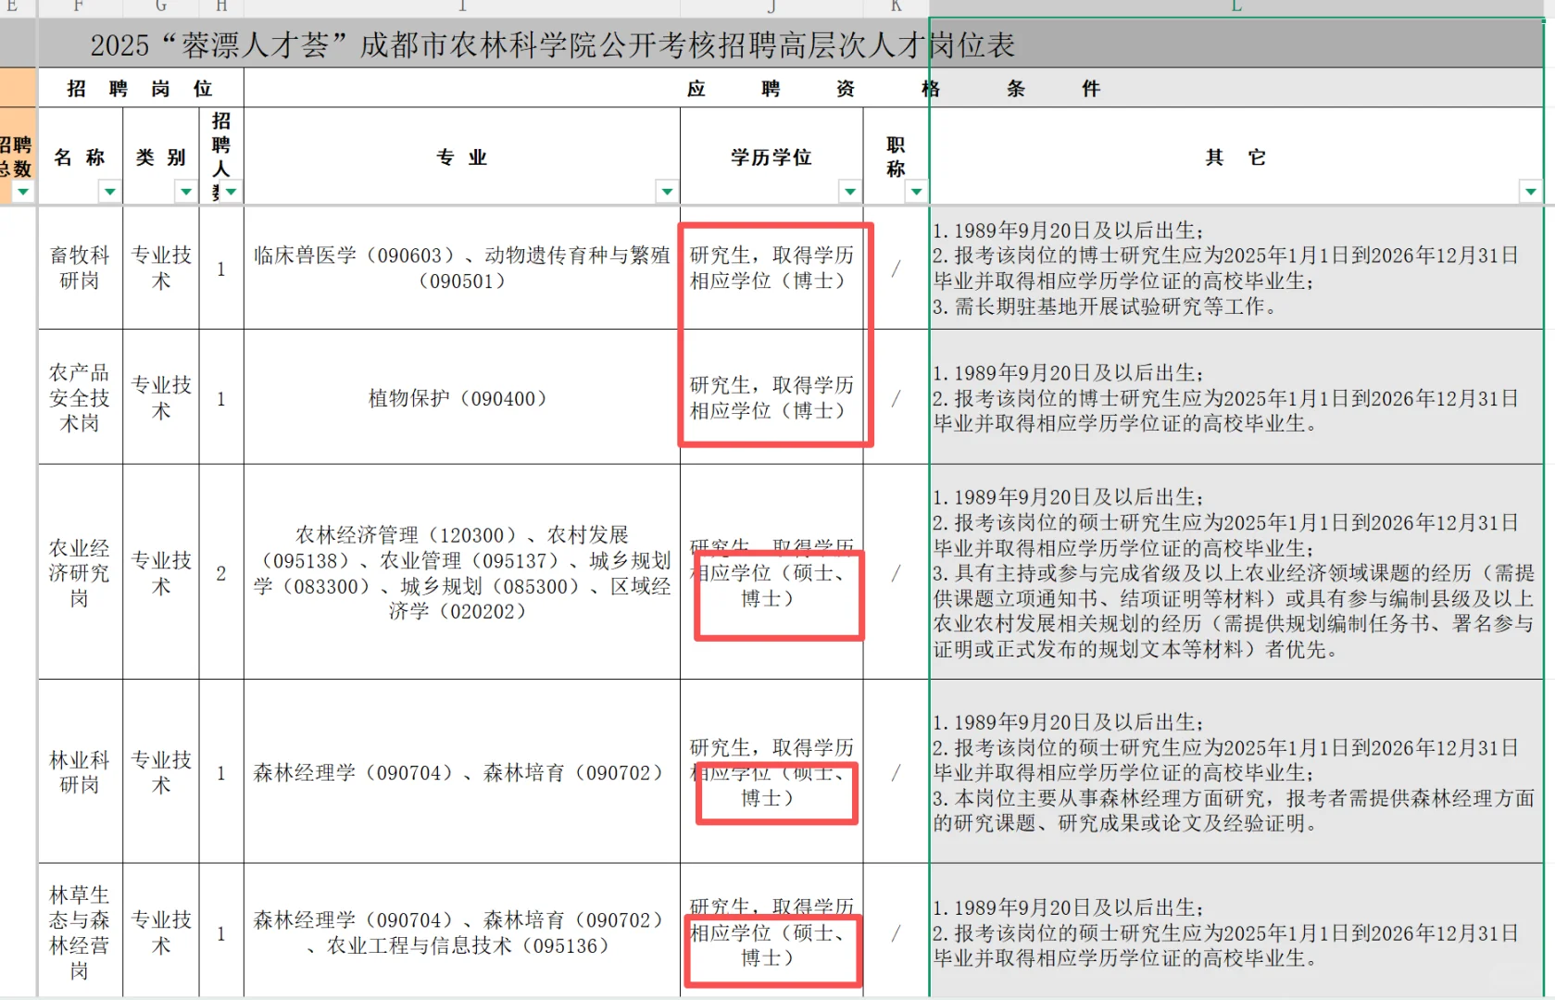The width and height of the screenshot is (1555, 1000).
Task: Select the degree cell in 农业经济研究岗 row
Action: [771, 572]
